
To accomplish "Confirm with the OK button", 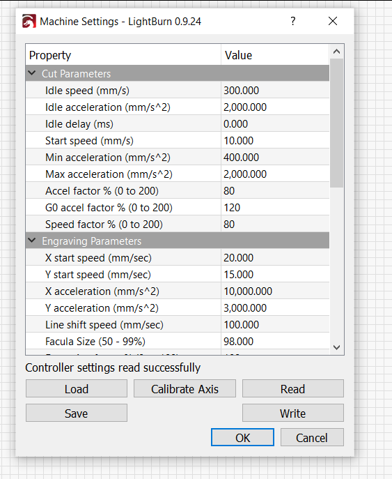I will (242, 437).
